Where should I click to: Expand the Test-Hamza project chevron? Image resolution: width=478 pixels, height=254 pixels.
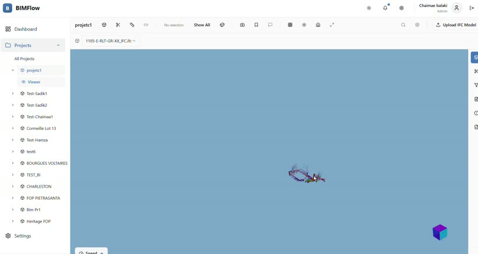(13, 140)
